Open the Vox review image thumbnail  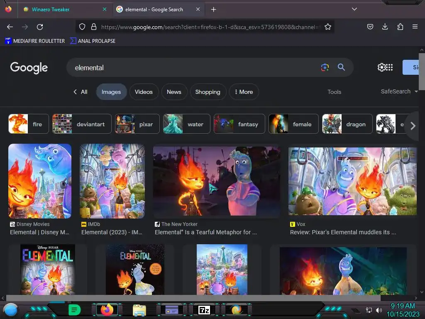[x=352, y=181]
